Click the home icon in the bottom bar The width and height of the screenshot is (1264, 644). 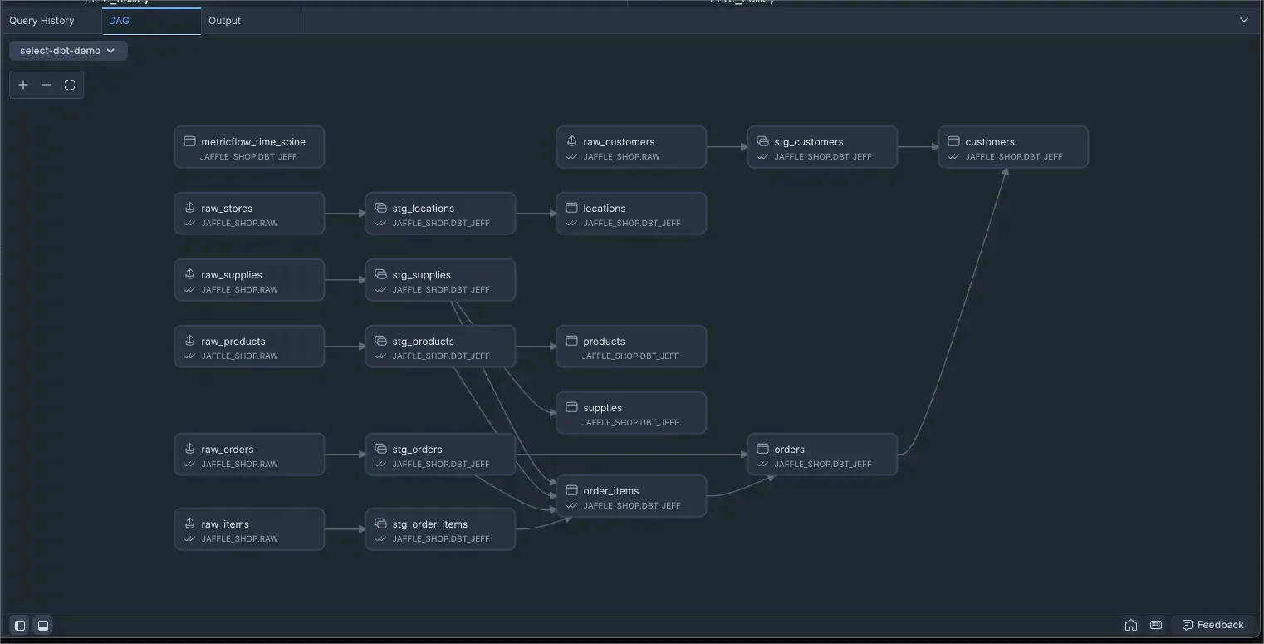tap(1131, 625)
